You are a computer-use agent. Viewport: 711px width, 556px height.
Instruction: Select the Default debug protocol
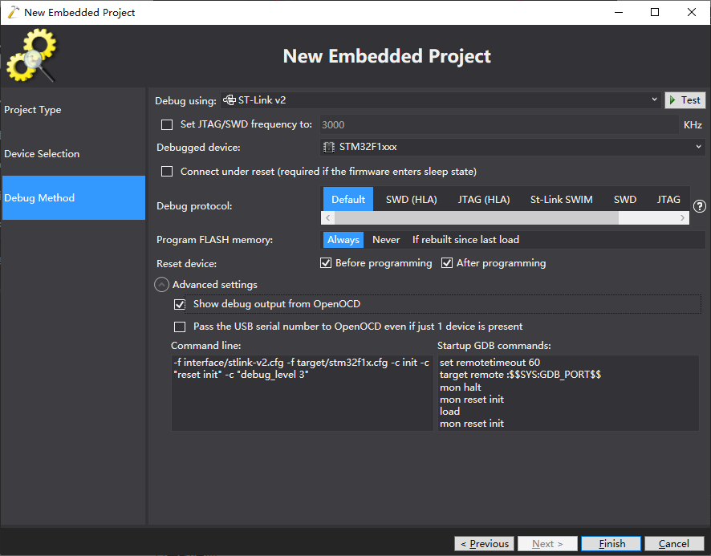[x=347, y=199]
